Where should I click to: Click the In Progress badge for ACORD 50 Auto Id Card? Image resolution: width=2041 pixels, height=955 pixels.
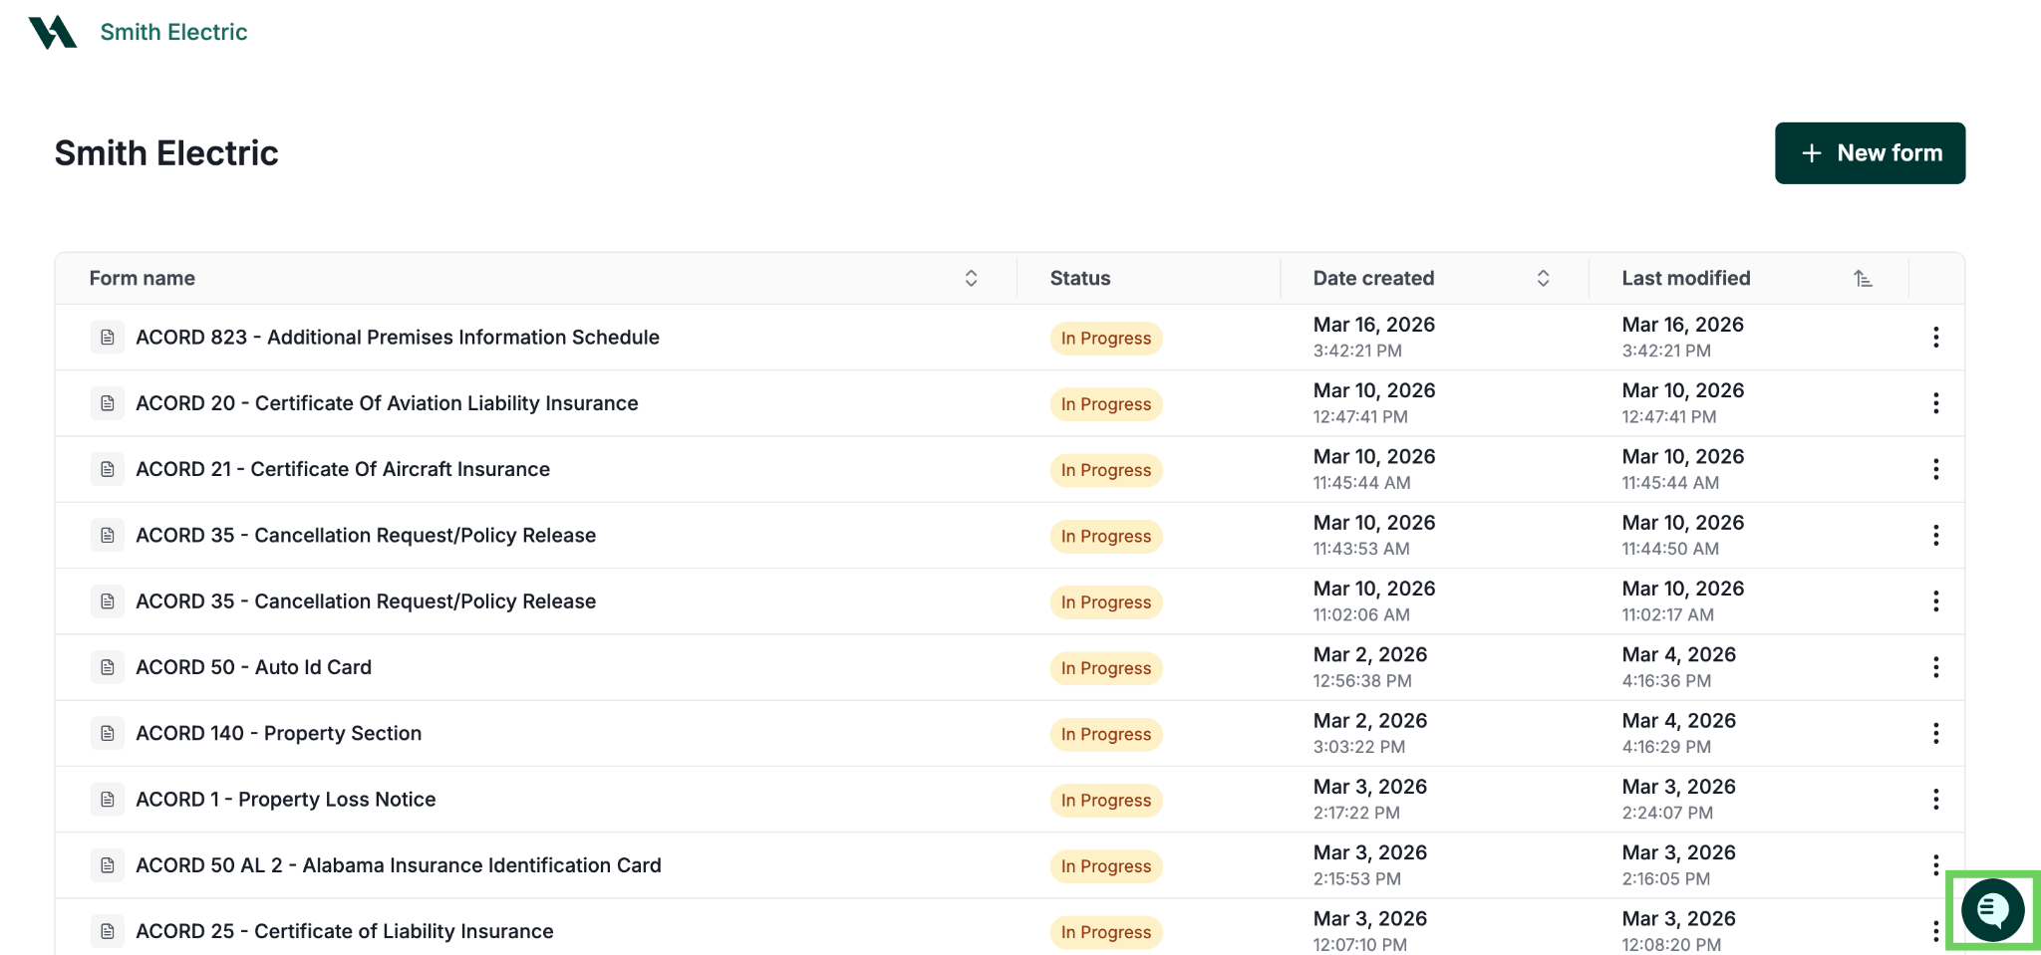[1106, 668]
